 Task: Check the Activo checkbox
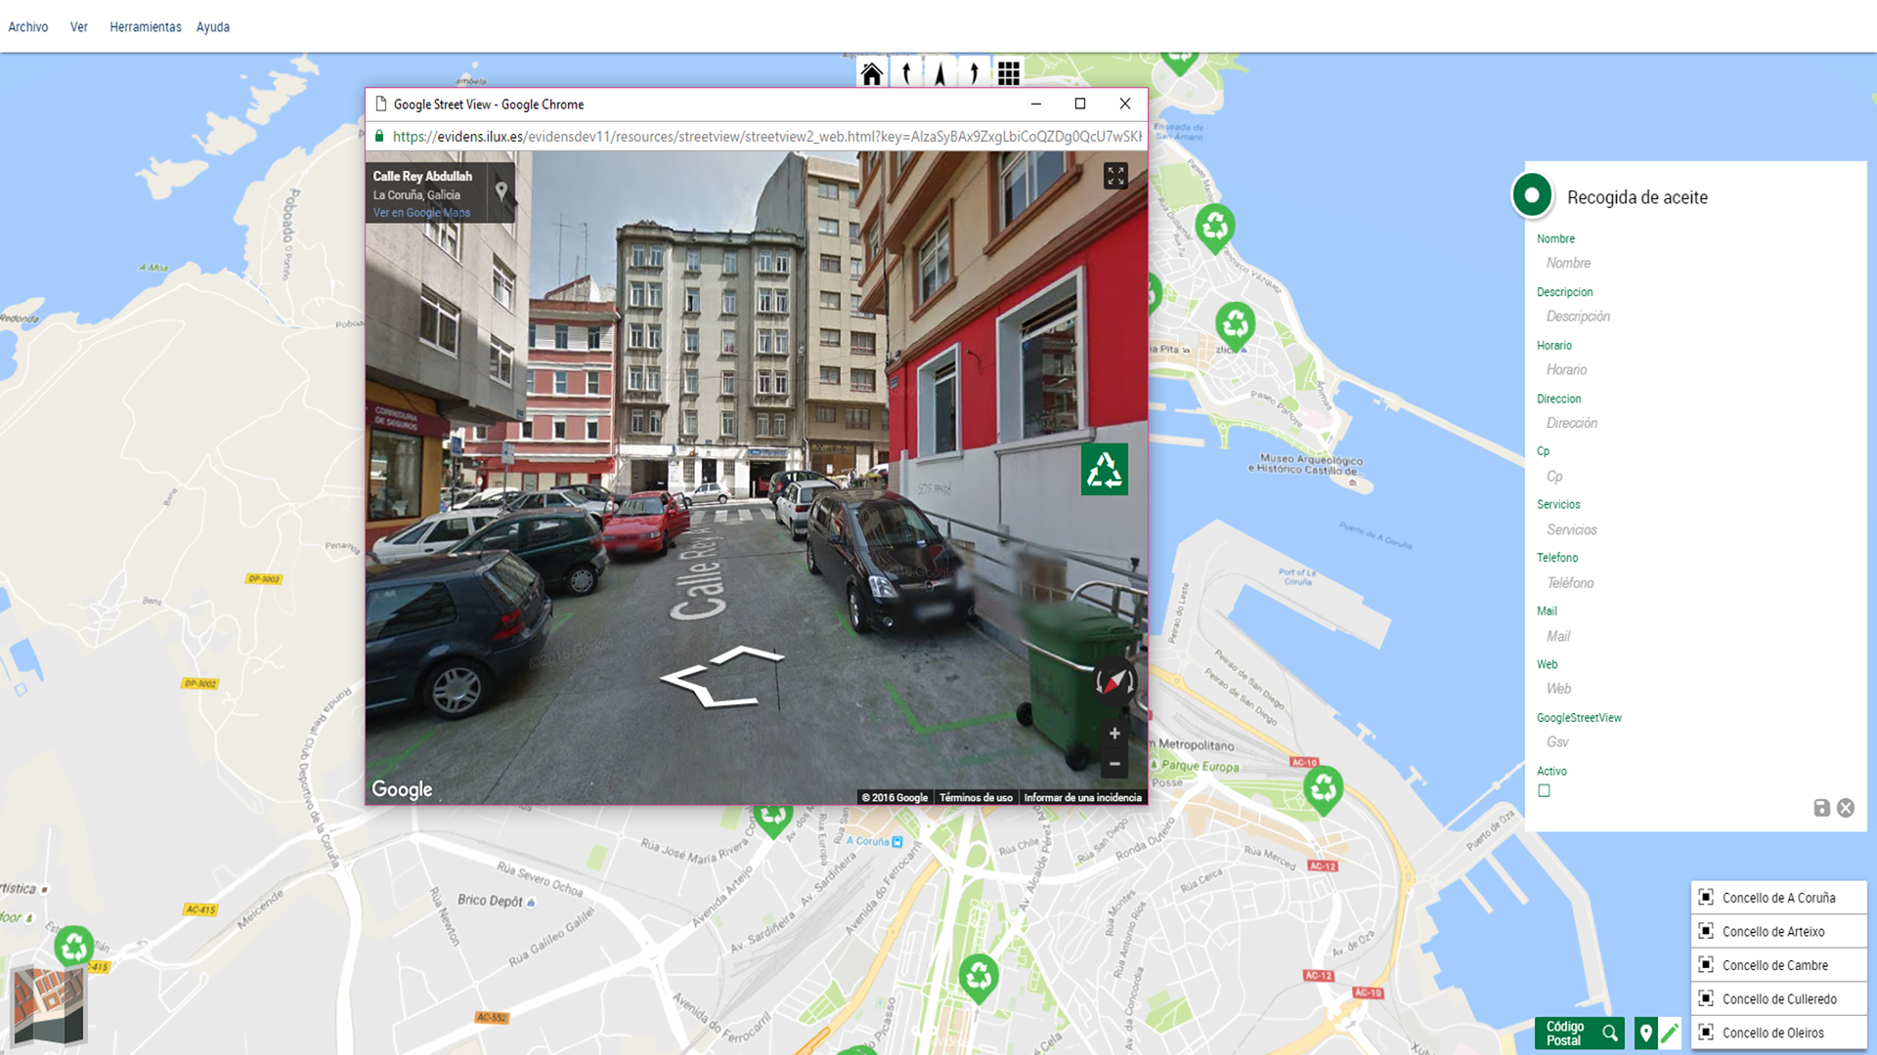(1544, 791)
